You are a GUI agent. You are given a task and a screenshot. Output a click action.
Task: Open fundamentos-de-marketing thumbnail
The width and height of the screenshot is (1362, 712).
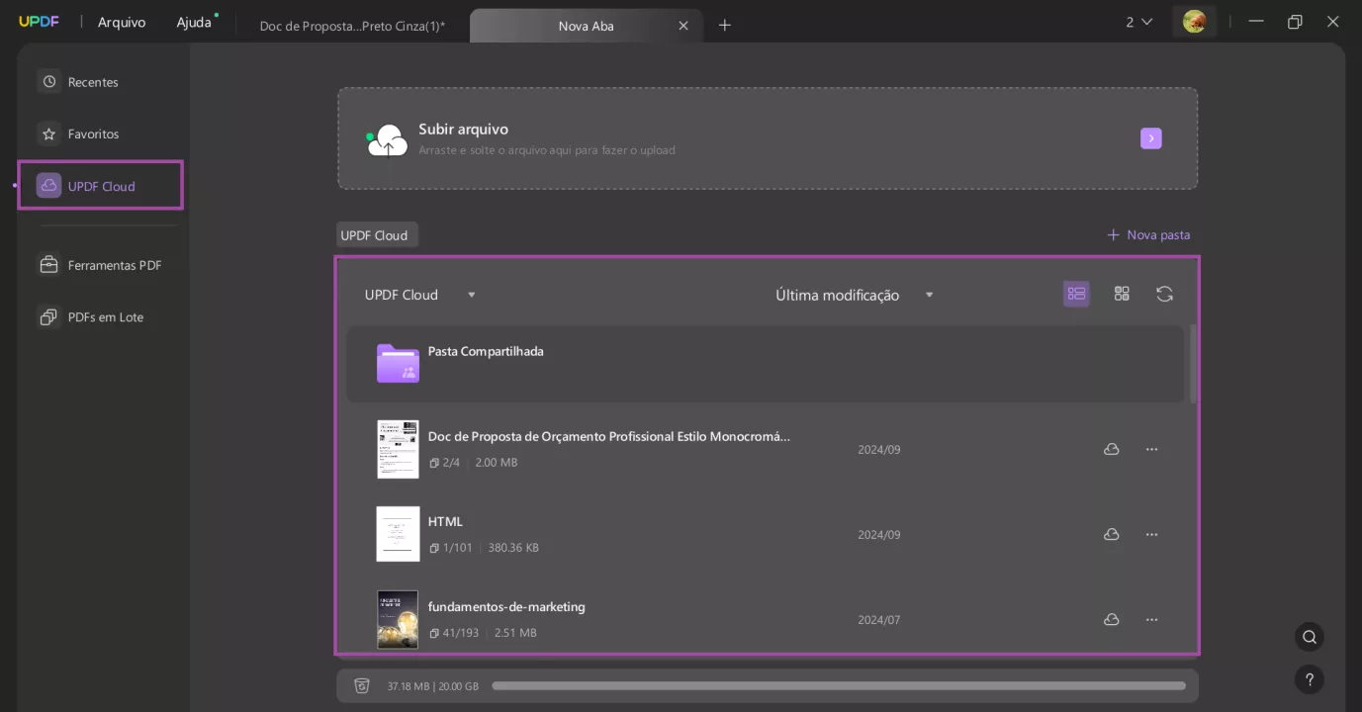pyautogui.click(x=398, y=619)
